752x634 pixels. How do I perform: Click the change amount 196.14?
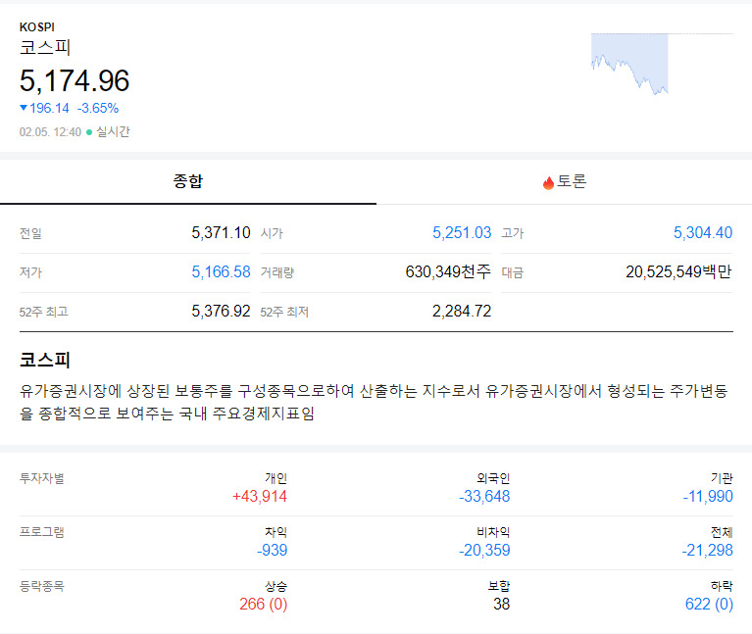pos(49,109)
